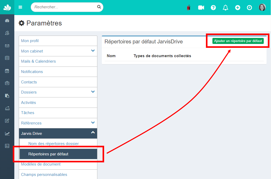Open the calendar grid sidebar icon

7,58
